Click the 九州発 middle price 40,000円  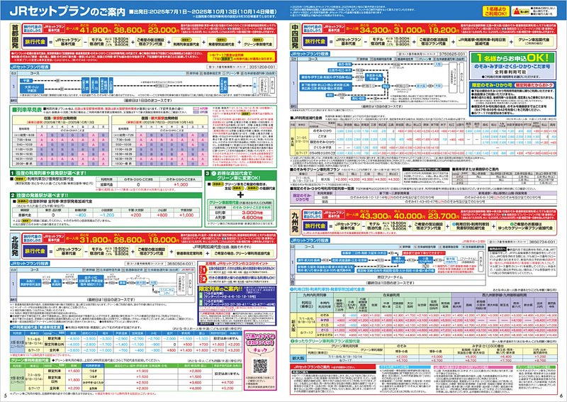pos(410,216)
